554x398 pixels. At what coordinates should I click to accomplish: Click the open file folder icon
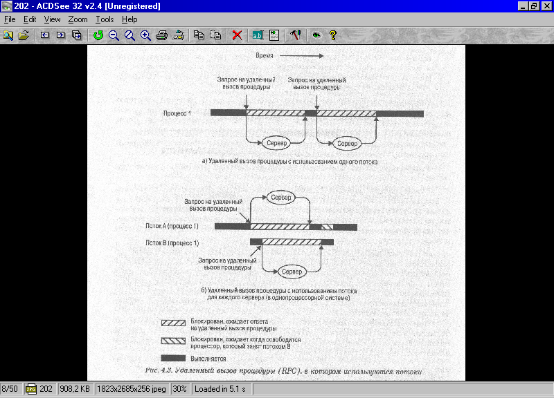coord(24,35)
